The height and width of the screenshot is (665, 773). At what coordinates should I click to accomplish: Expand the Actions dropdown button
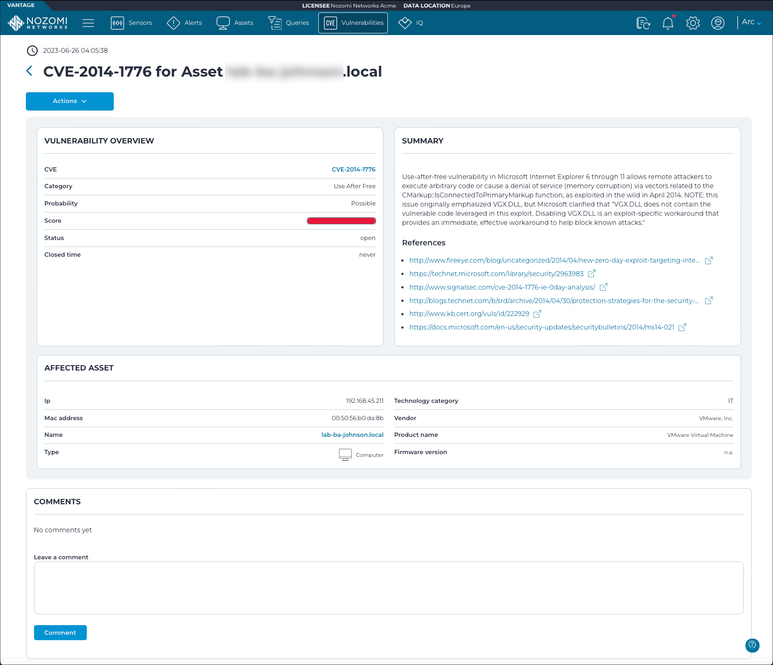[x=70, y=101]
